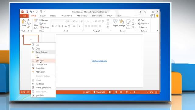Open the Replace dropdown arrow
This screenshot has width=195, height=110.
click(149, 24)
